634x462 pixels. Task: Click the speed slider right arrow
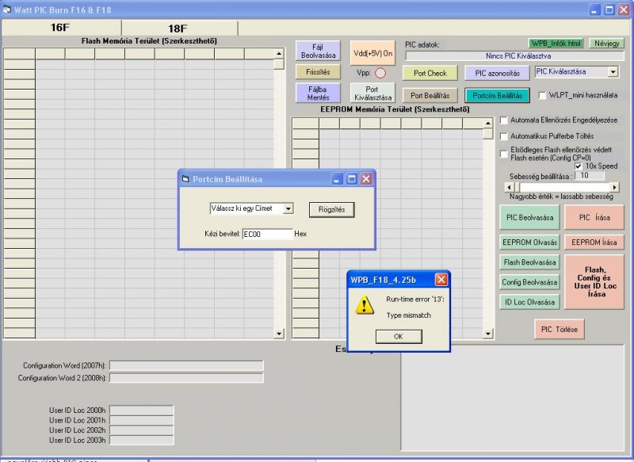pos(615,187)
